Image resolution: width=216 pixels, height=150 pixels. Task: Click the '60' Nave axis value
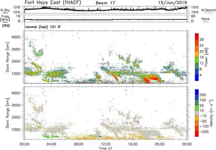click(193, 16)
